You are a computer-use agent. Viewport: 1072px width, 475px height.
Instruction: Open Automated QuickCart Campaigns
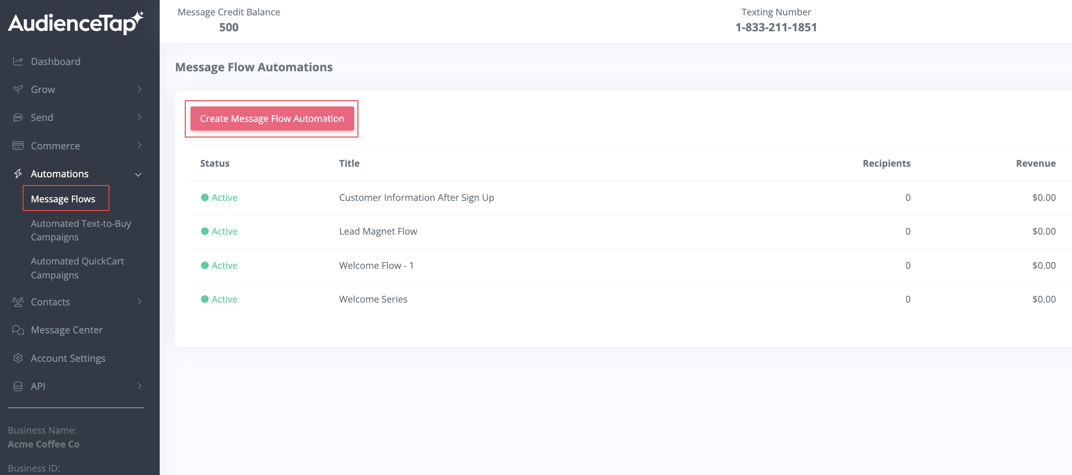pyautogui.click(x=77, y=268)
